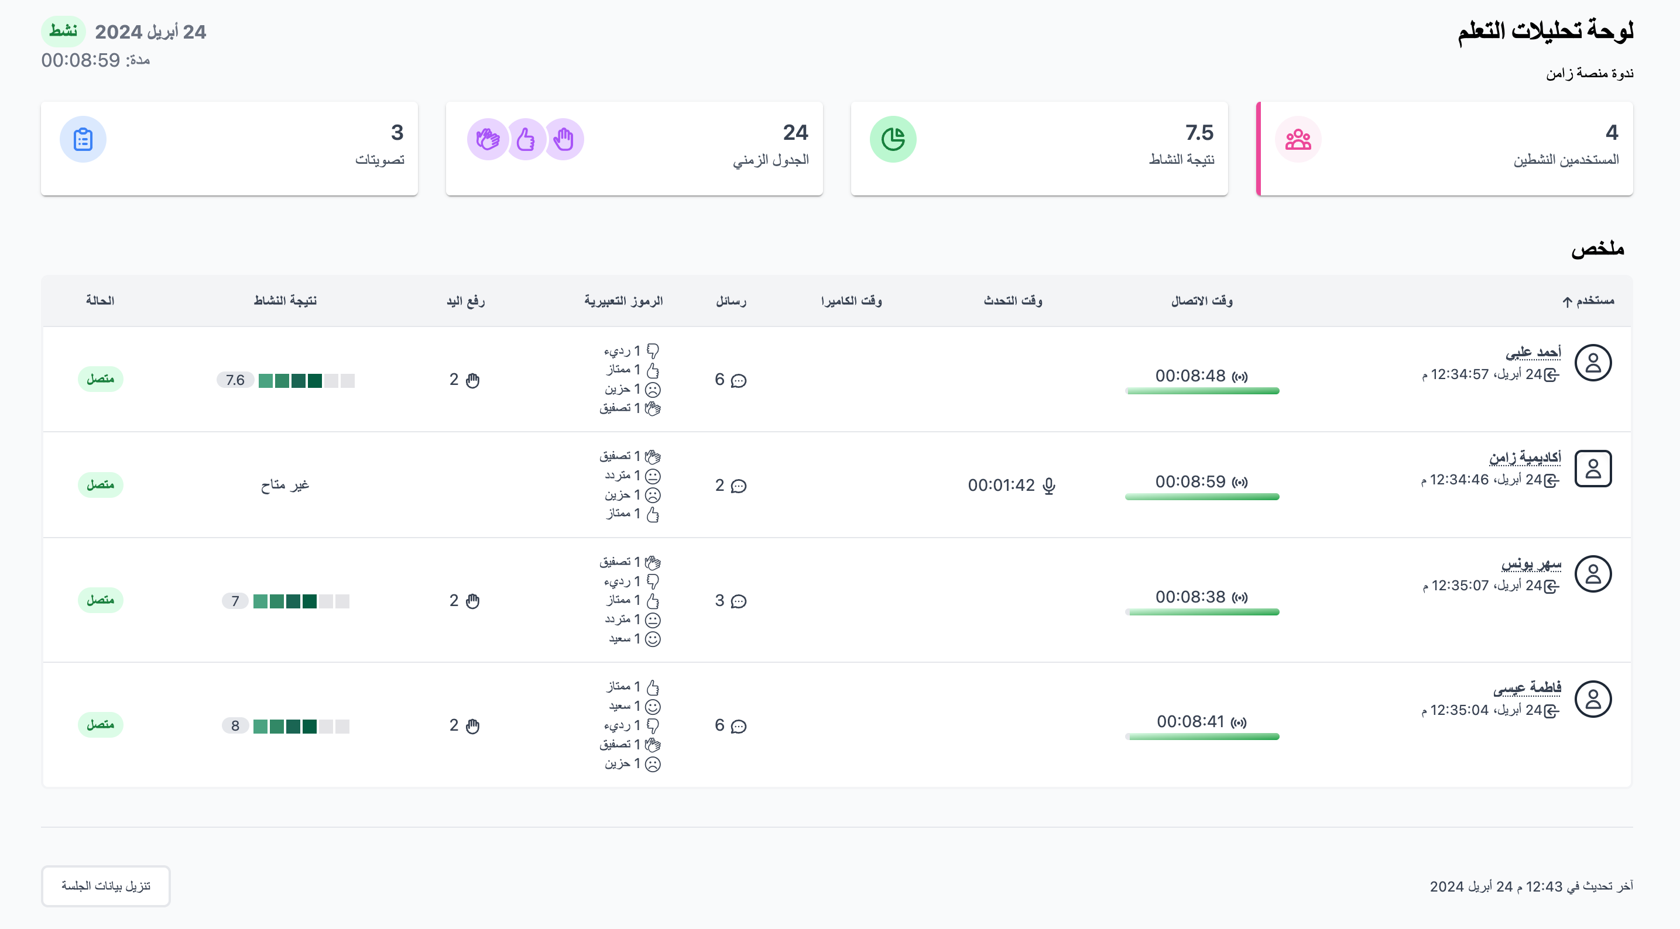Click the purple clapping hands icon in timeline card
Screen dimensions: 1680x929
[487, 139]
